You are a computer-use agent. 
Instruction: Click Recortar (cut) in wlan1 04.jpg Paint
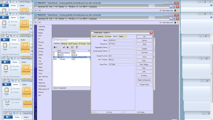click(x=15, y=66)
